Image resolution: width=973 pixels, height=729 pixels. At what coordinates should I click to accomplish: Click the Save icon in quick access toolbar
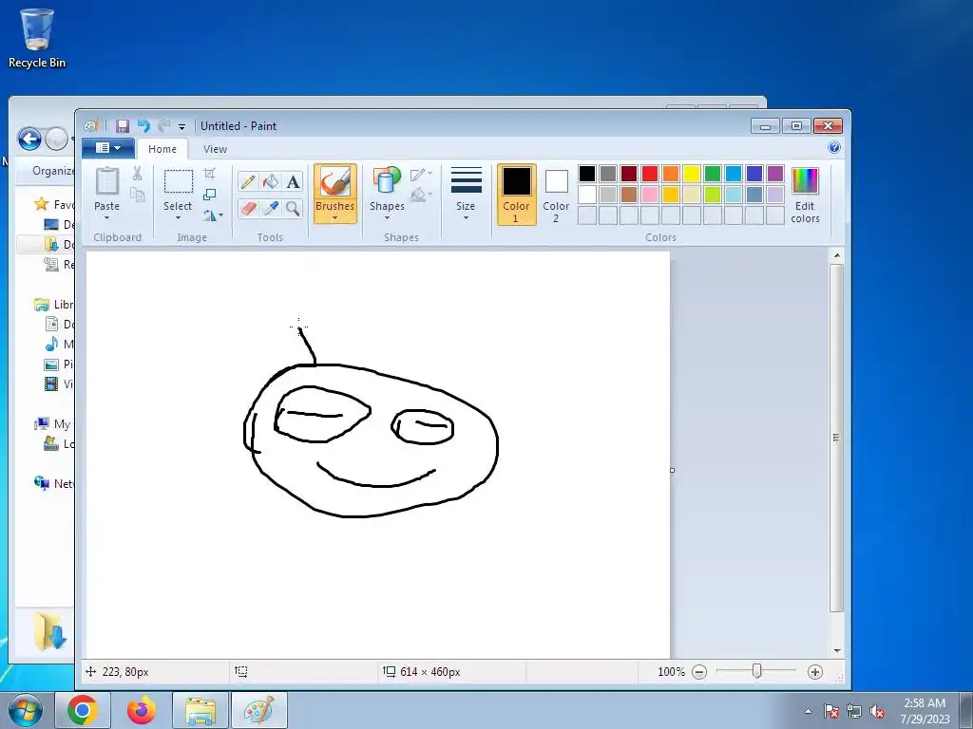123,126
